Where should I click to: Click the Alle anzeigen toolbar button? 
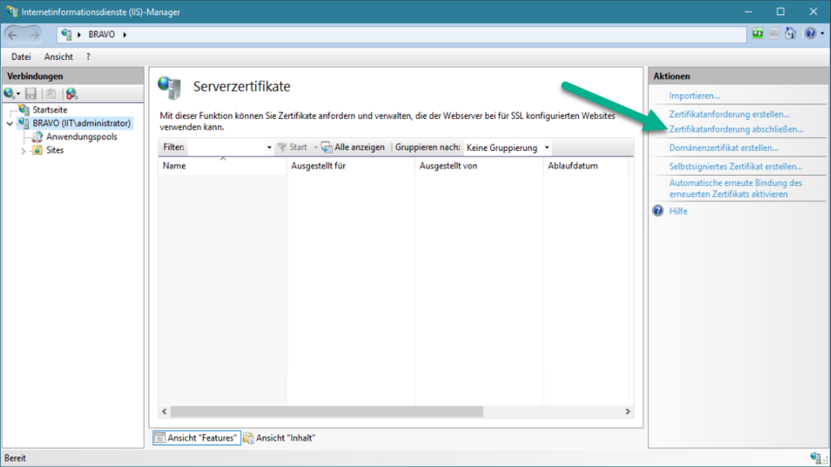(x=353, y=147)
